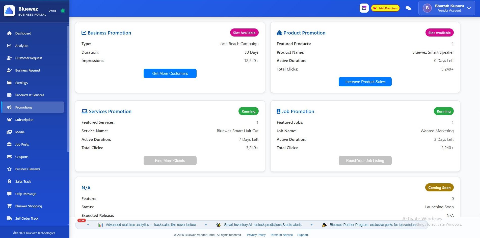The height and width of the screenshot is (238, 480).
Task: Open the Support footer link
Action: pyautogui.click(x=303, y=235)
